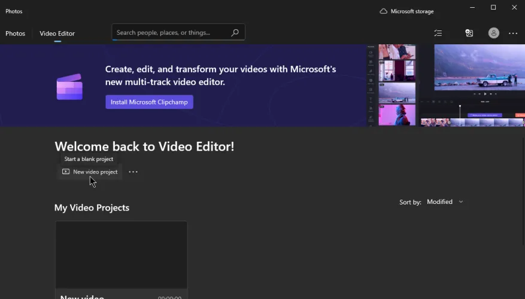525x299 pixels.
Task: Focus the Search people, places, or things field
Action: pyautogui.click(x=171, y=33)
